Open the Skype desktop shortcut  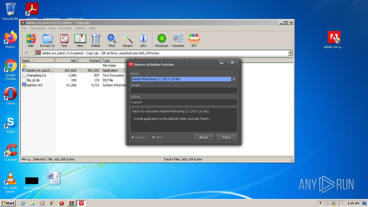click(x=10, y=124)
